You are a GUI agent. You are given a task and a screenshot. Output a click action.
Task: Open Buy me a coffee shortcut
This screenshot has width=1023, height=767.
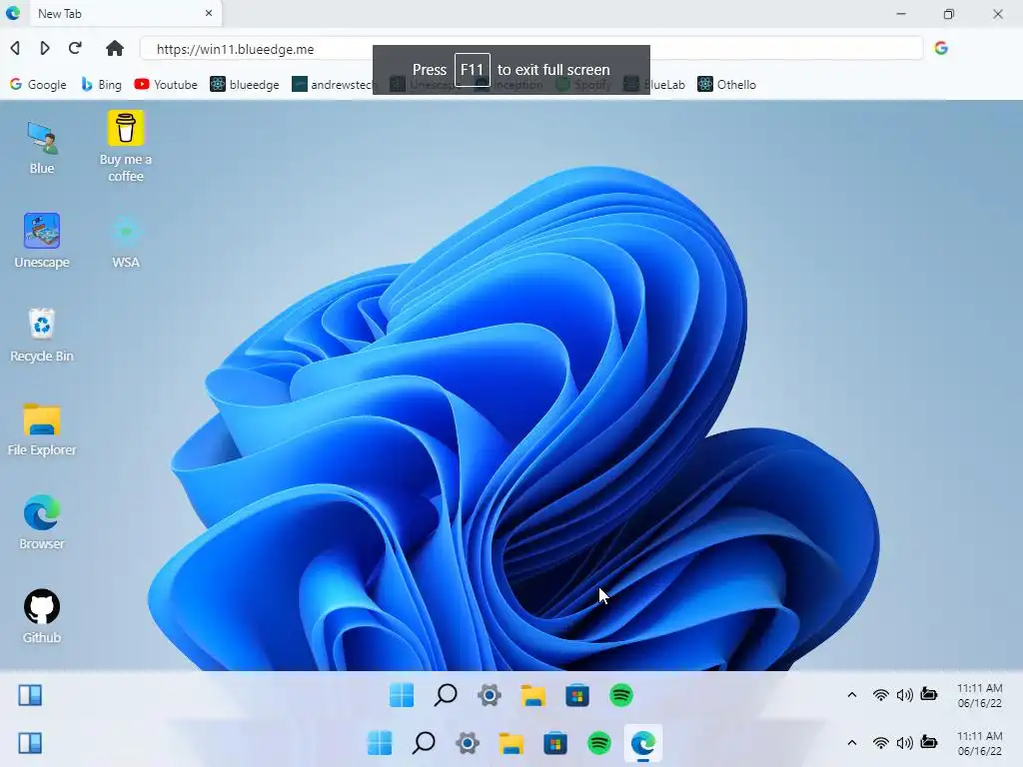tap(125, 147)
